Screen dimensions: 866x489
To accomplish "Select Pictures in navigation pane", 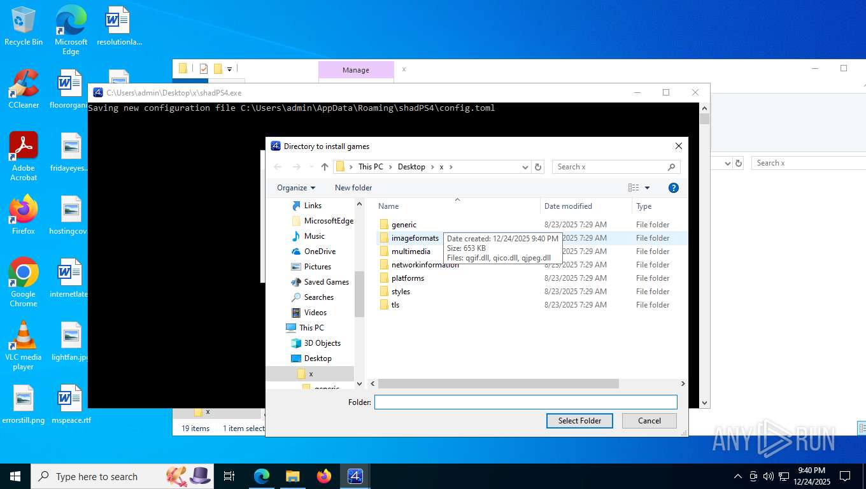I will pyautogui.click(x=317, y=267).
